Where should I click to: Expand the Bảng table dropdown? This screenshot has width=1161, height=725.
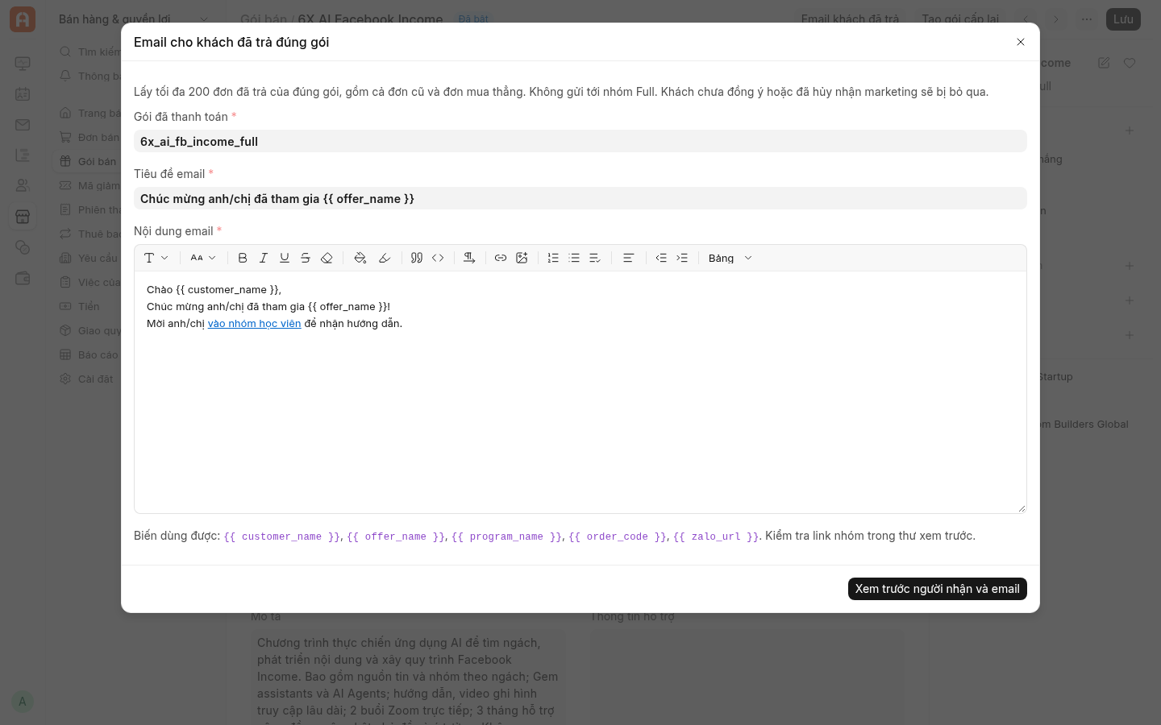point(730,258)
